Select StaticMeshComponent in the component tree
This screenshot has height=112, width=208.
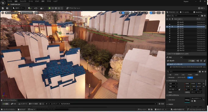tap(187, 67)
